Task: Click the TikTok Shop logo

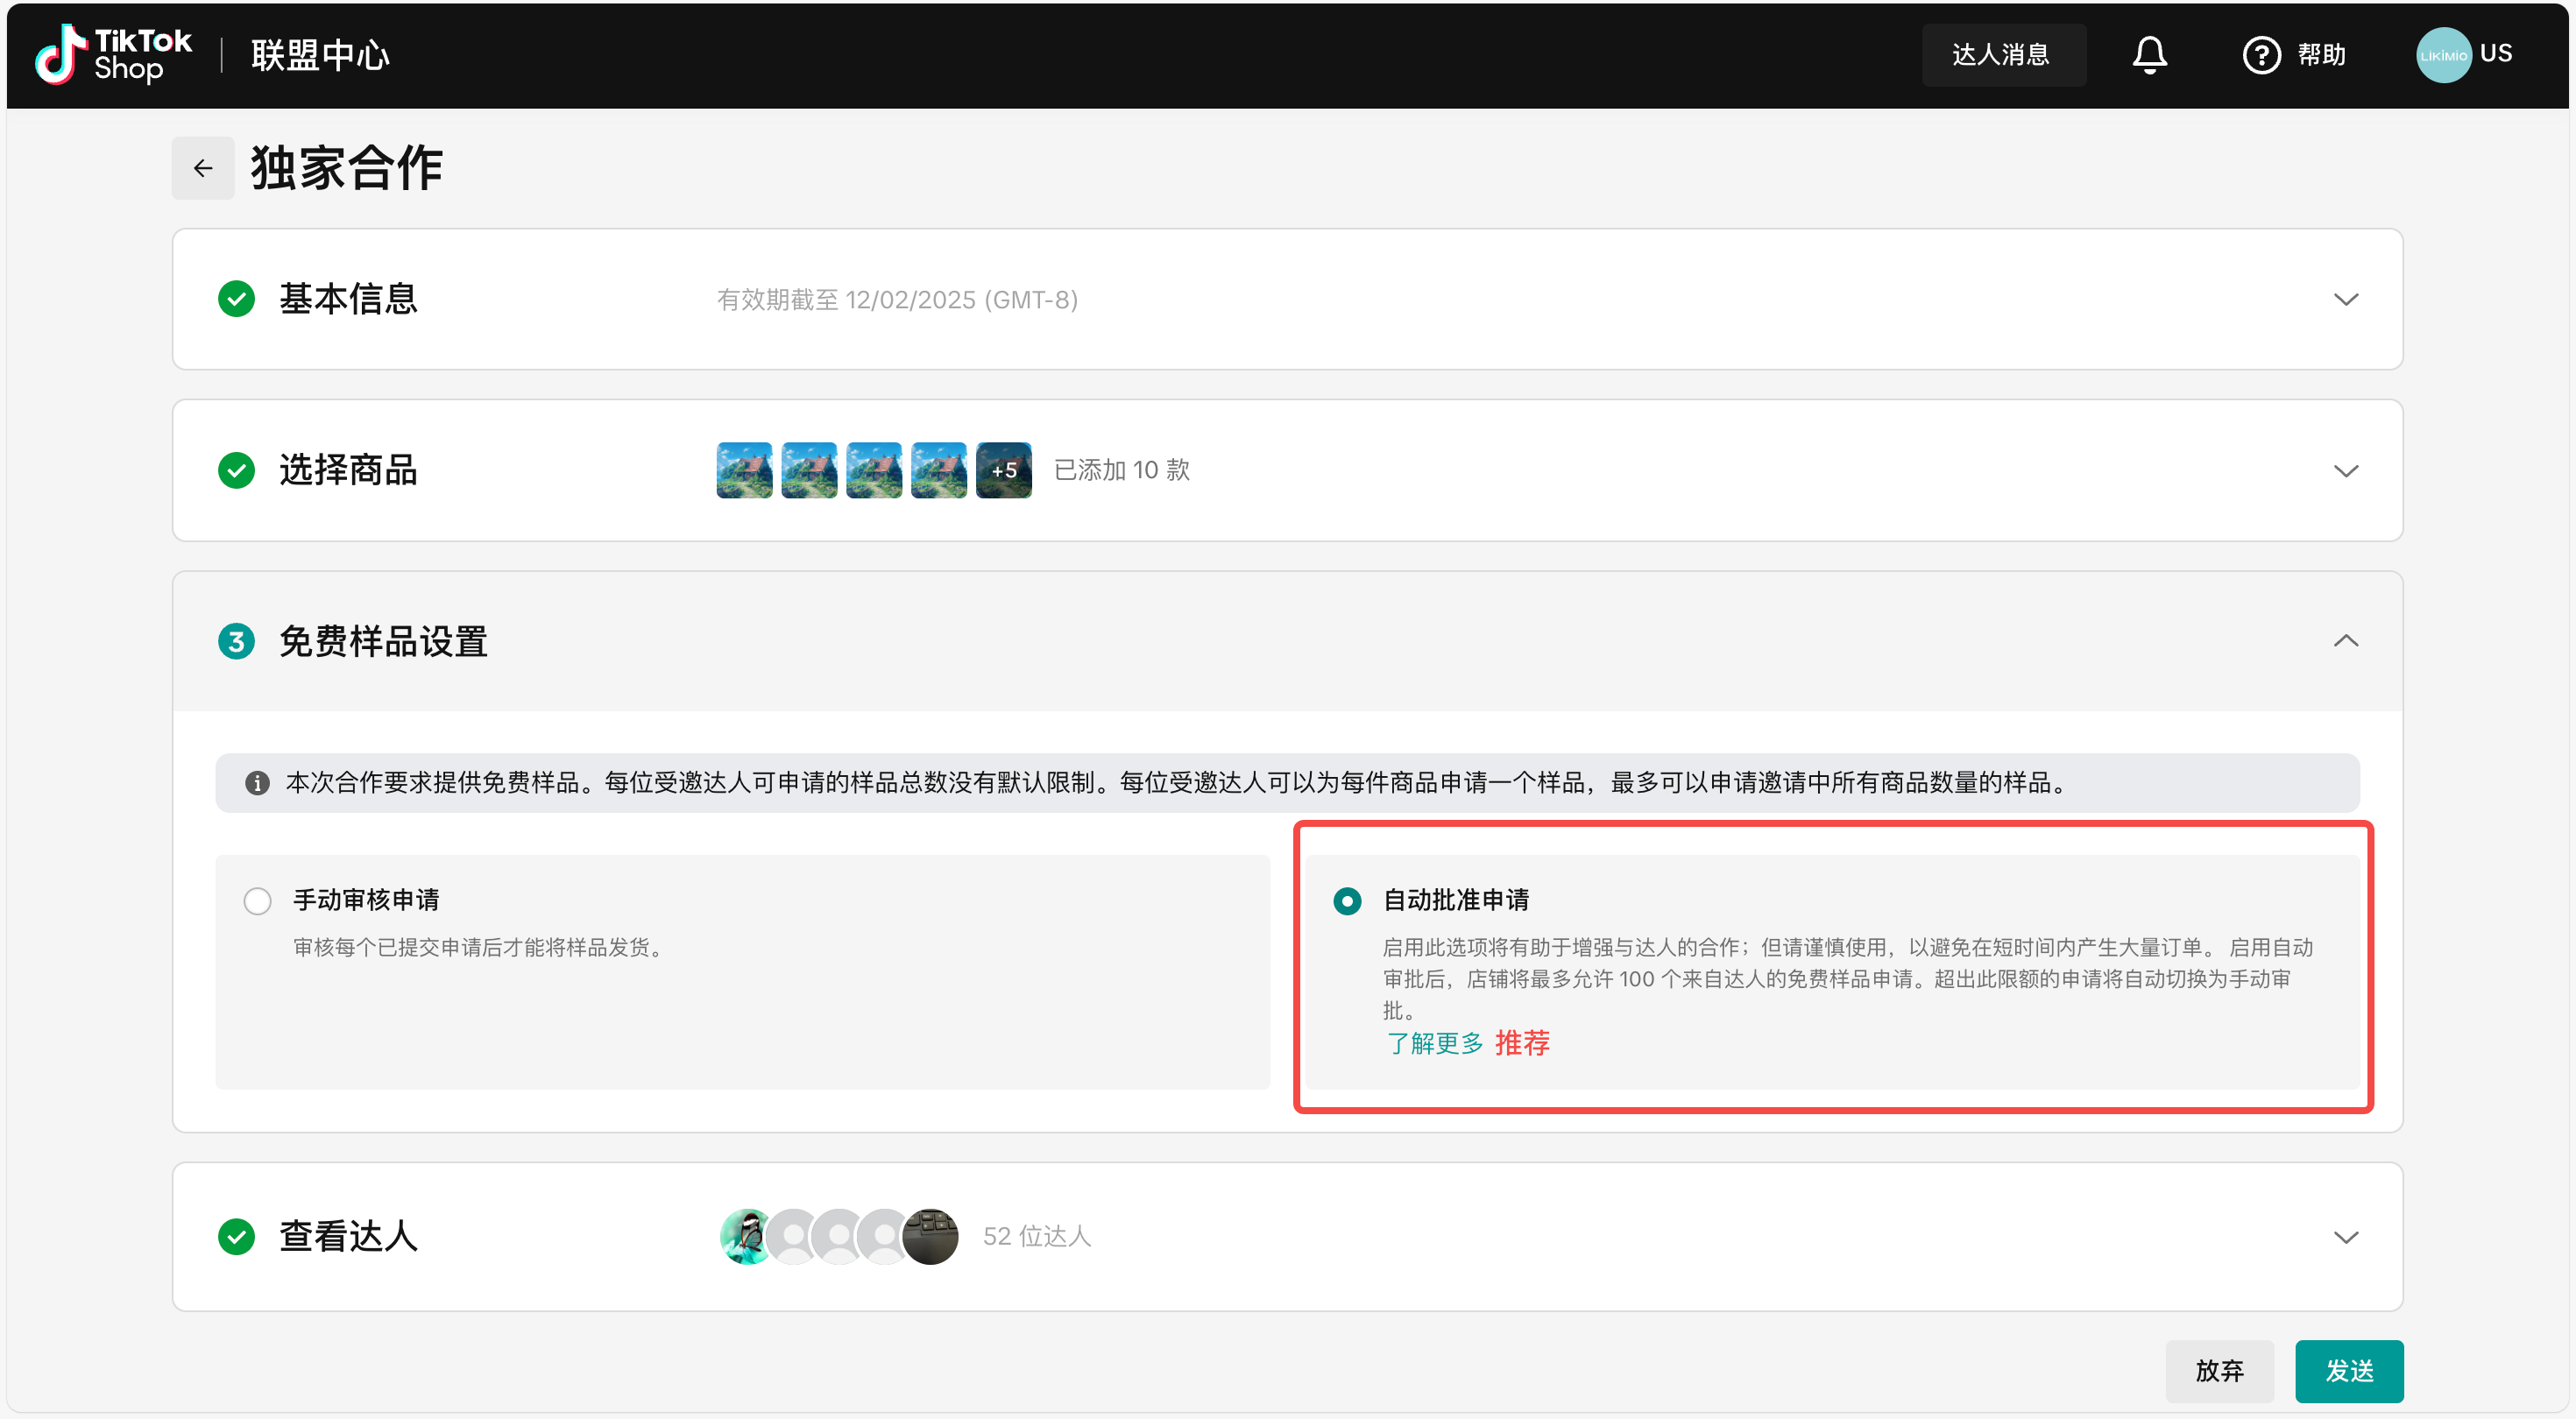Action: tap(113, 54)
